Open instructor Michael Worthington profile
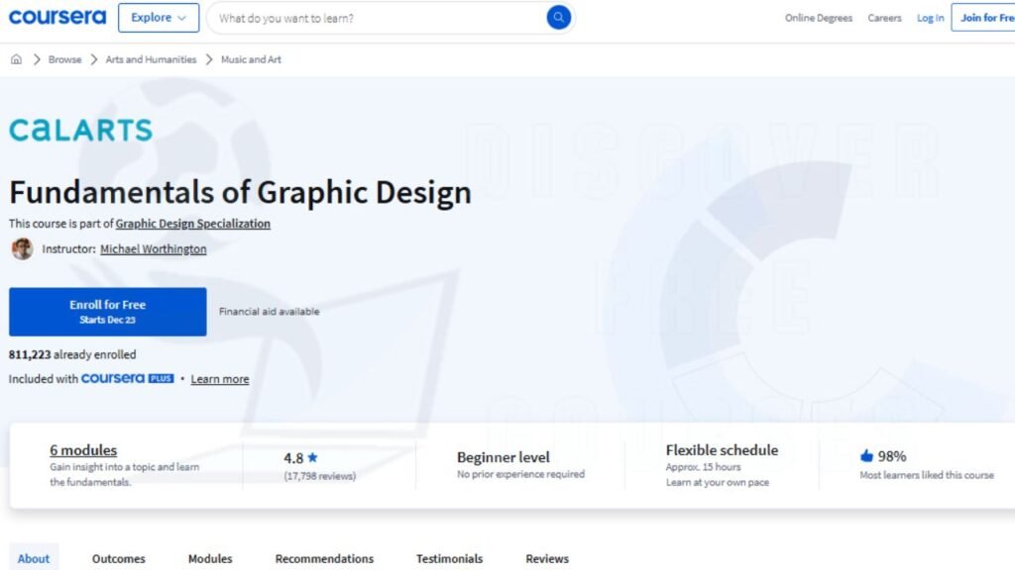This screenshot has height=570, width=1015. coord(154,248)
